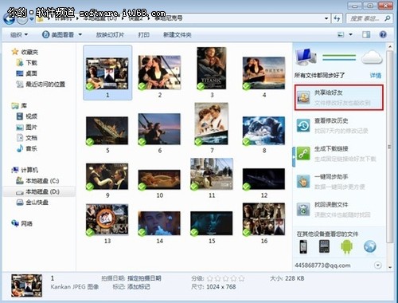Click 打印 print button
The width and height of the screenshot is (398, 303).
coord(143,34)
